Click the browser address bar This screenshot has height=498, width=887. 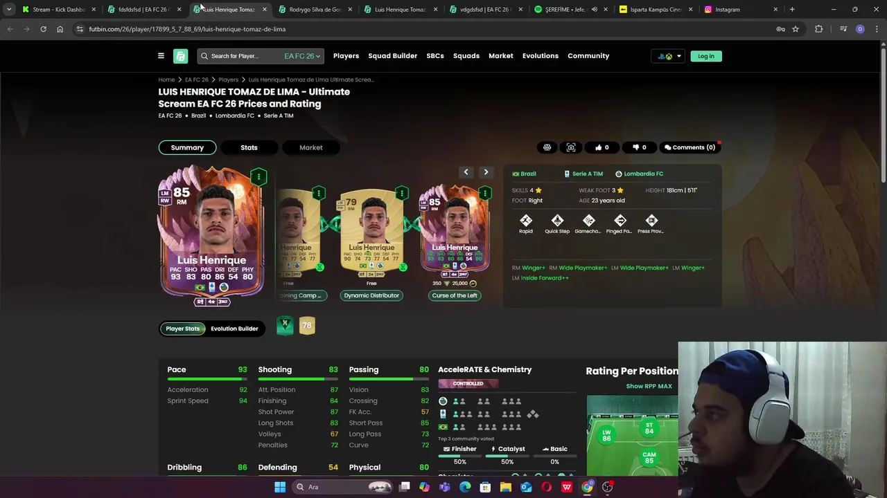click(423, 29)
